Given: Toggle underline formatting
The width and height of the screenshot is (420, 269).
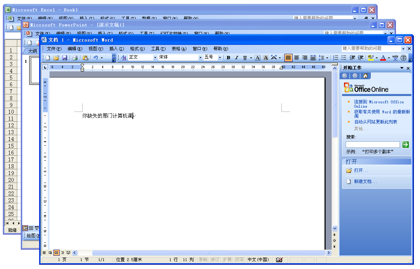Looking at the screenshot, I should 244,57.
